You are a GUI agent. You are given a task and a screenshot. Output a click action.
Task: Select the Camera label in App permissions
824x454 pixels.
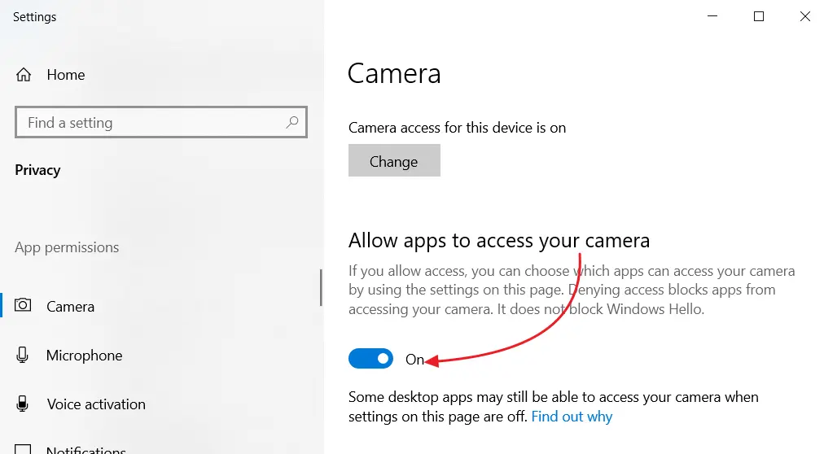pyautogui.click(x=70, y=307)
